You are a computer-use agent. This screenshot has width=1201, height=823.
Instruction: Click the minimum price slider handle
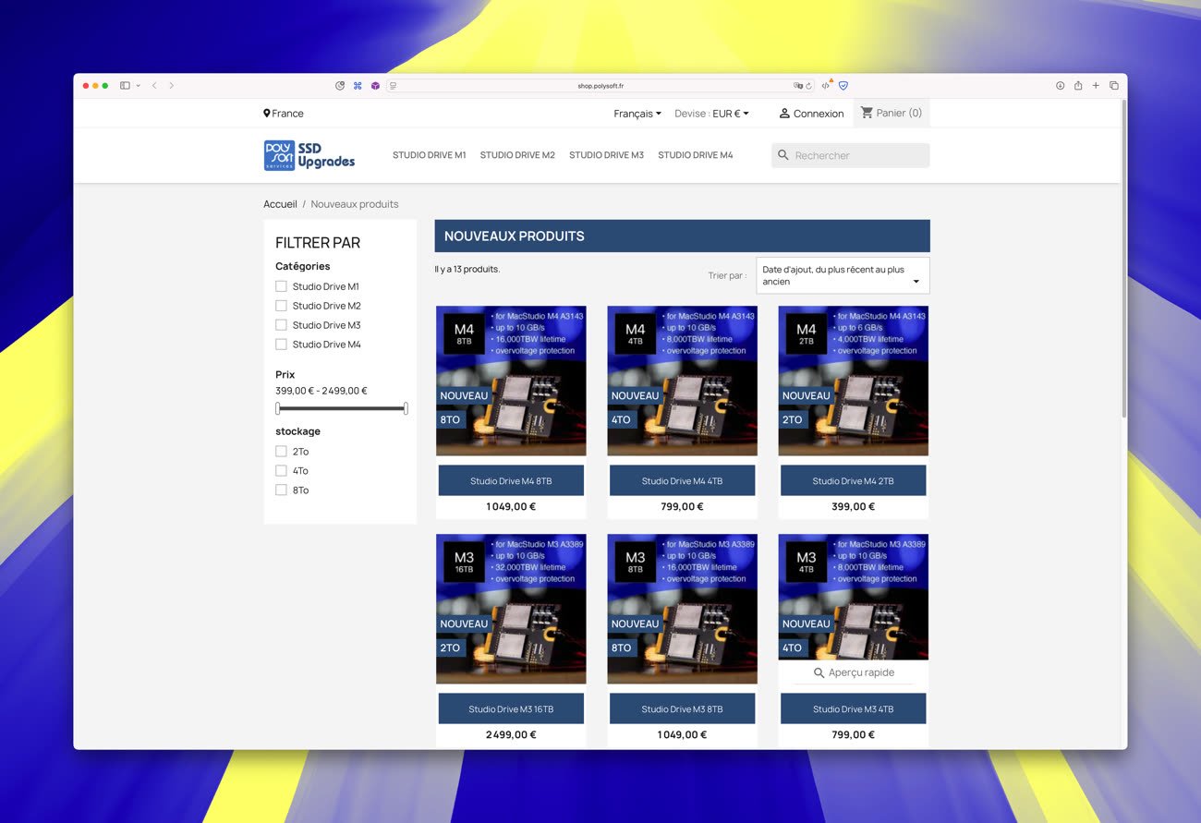277,408
